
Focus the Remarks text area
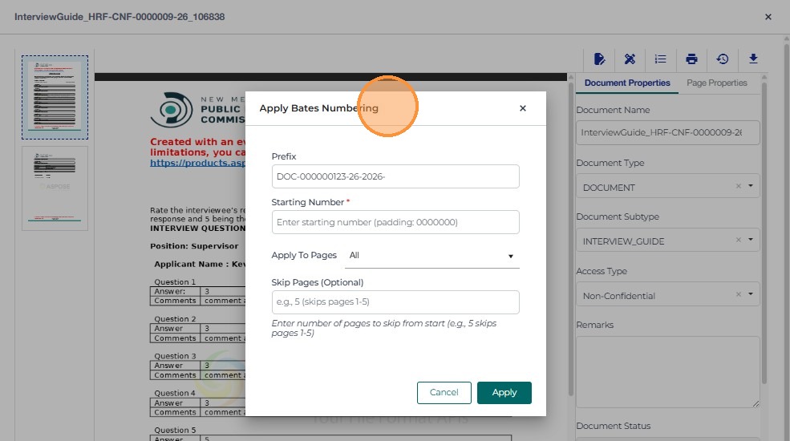667,372
